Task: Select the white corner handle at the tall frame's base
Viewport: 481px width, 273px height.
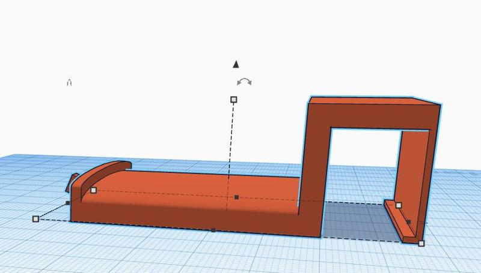Action: tap(421, 244)
